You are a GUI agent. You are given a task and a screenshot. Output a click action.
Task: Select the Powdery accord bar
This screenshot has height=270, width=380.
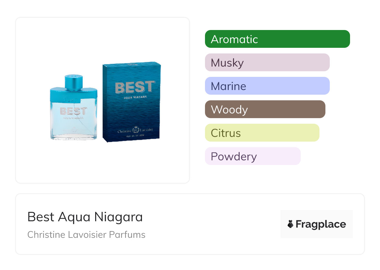coord(253,156)
